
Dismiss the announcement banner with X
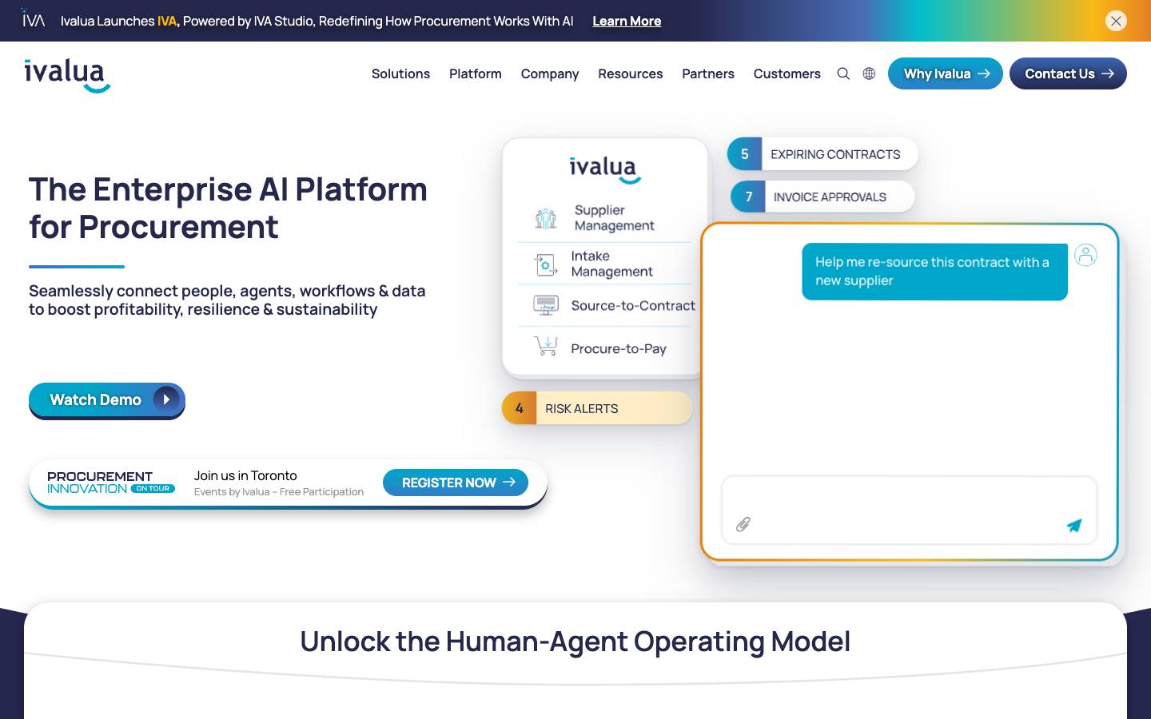(x=1117, y=21)
